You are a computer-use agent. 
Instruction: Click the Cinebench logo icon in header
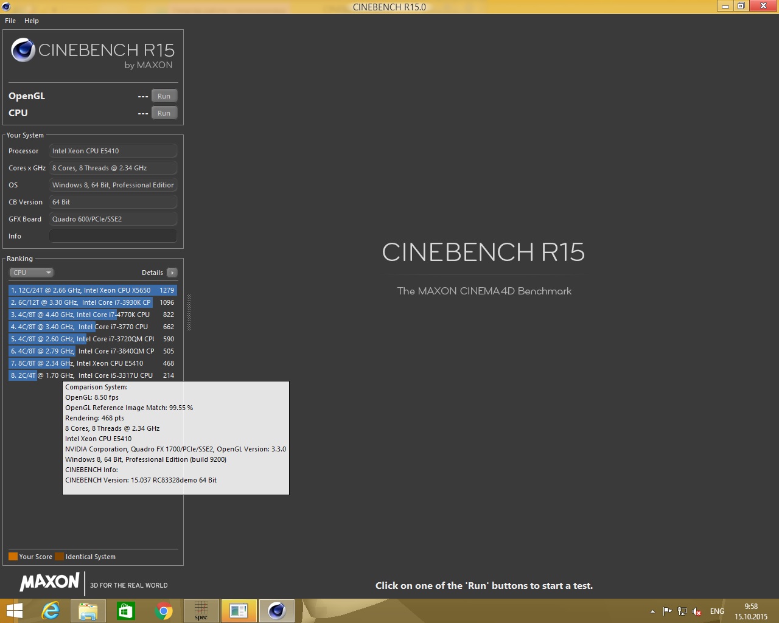point(23,50)
